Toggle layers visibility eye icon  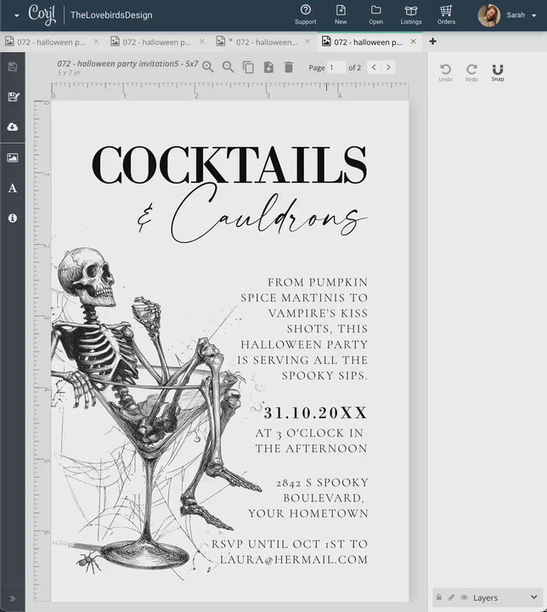coord(464,598)
